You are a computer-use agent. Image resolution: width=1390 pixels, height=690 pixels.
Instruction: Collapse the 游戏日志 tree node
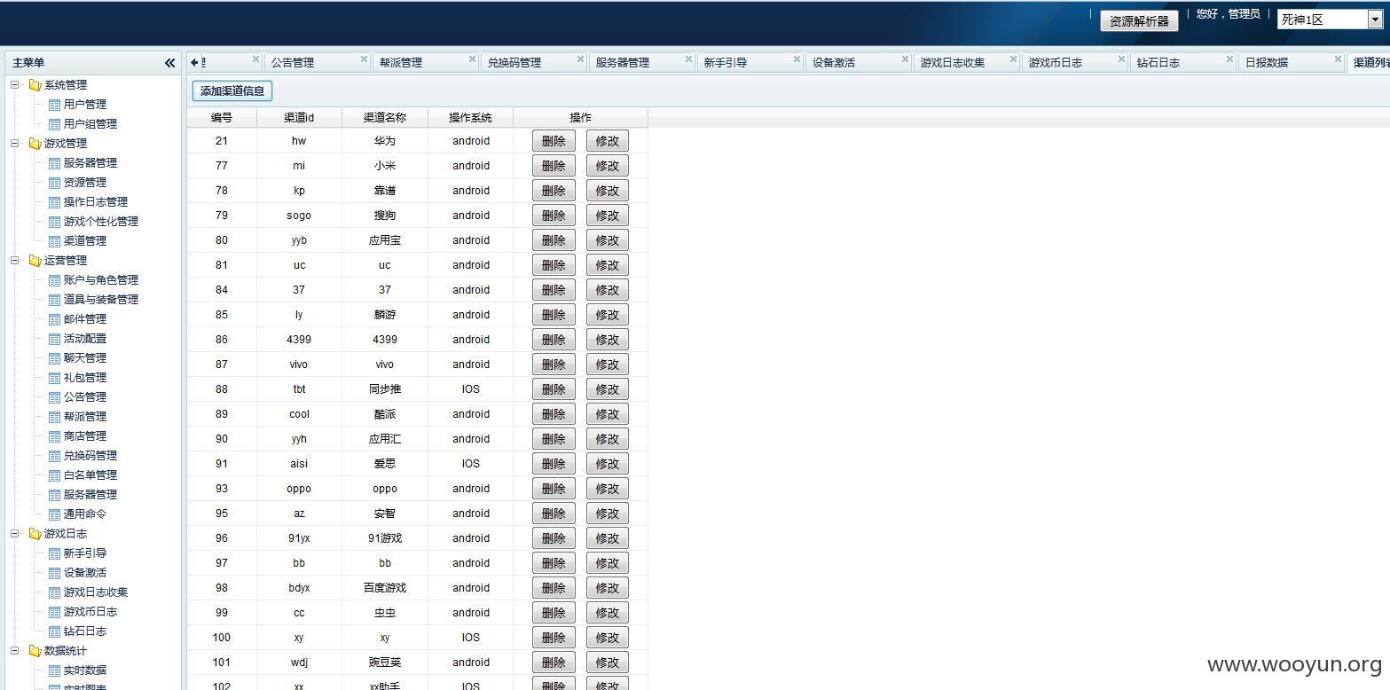pos(15,534)
